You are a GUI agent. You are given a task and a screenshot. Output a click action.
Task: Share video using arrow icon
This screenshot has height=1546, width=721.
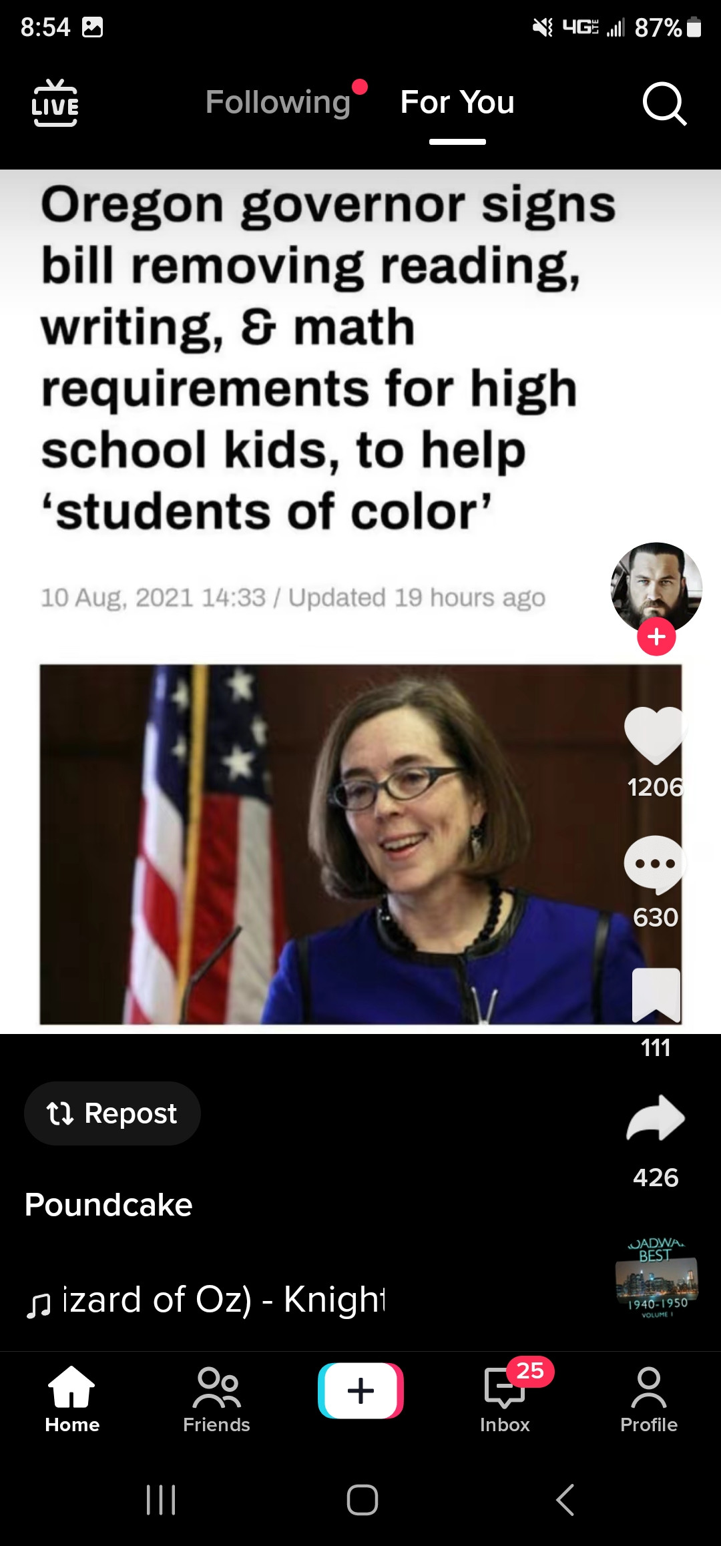(656, 1117)
